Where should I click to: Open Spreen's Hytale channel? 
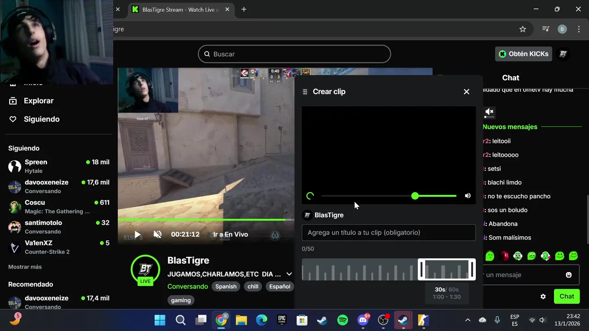coord(59,166)
